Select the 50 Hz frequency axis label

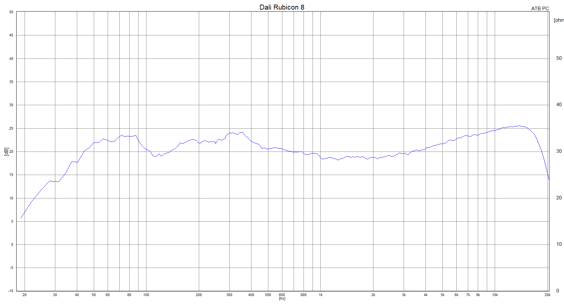(x=94, y=295)
